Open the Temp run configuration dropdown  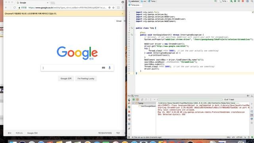pos(224,1)
